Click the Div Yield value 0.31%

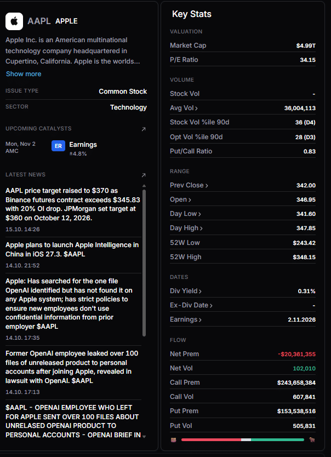click(306, 292)
